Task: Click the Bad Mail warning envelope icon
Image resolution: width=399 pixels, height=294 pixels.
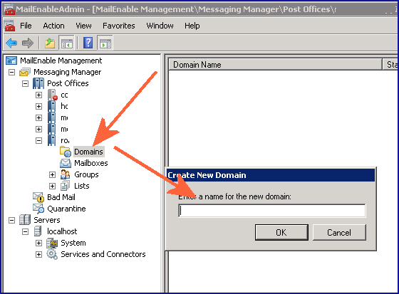Action: (38, 197)
